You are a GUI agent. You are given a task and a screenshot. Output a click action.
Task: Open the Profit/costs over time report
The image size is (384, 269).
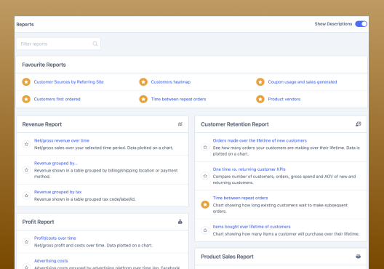[x=55, y=238]
